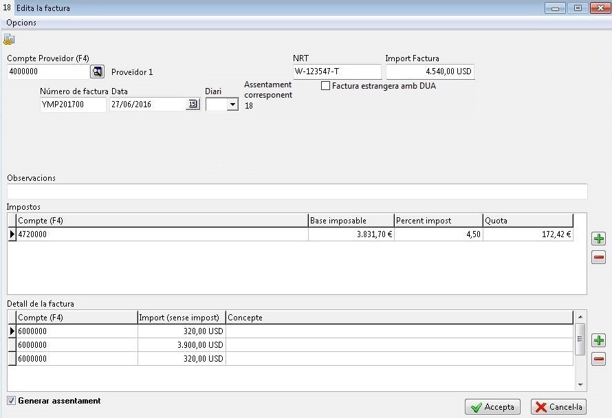Click the Concepte column header
The image size is (612, 418).
tap(400, 318)
